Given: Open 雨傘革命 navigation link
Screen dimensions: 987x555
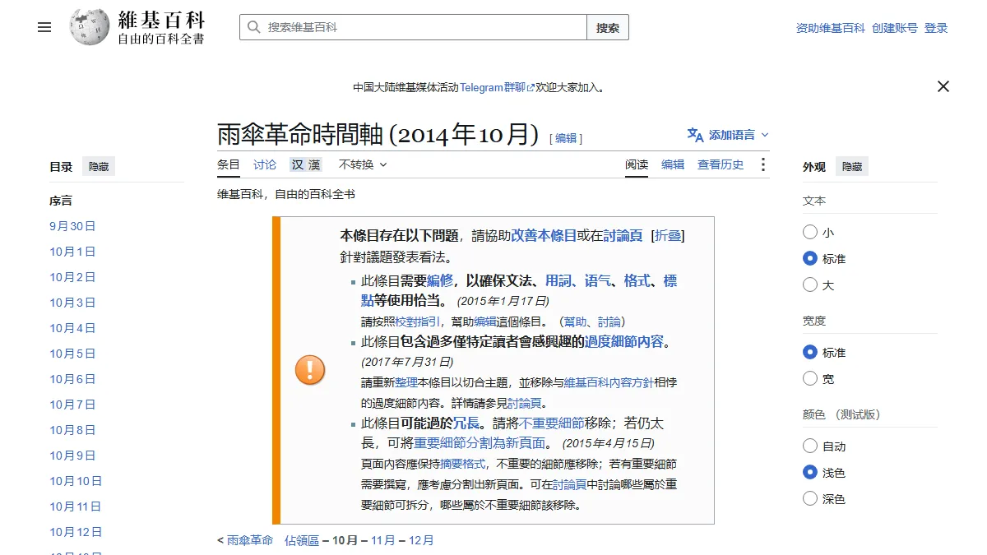Looking at the screenshot, I should (x=250, y=540).
